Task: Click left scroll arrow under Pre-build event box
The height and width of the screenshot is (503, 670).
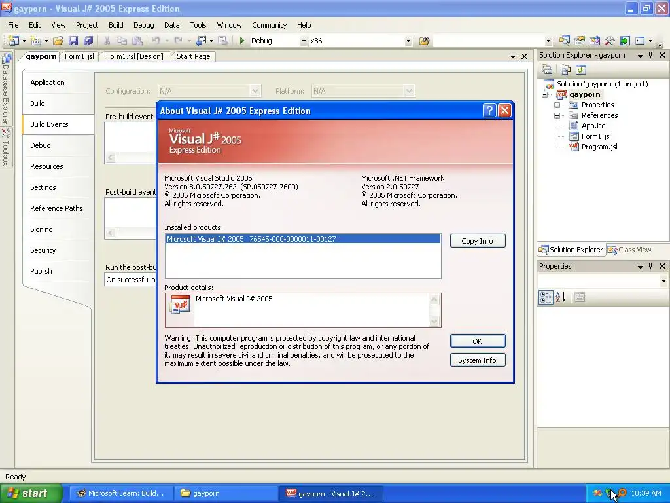Action: point(111,157)
